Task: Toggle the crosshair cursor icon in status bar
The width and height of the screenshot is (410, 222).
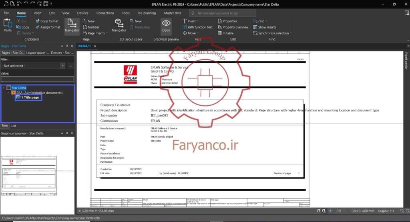Action: (x=330, y=211)
